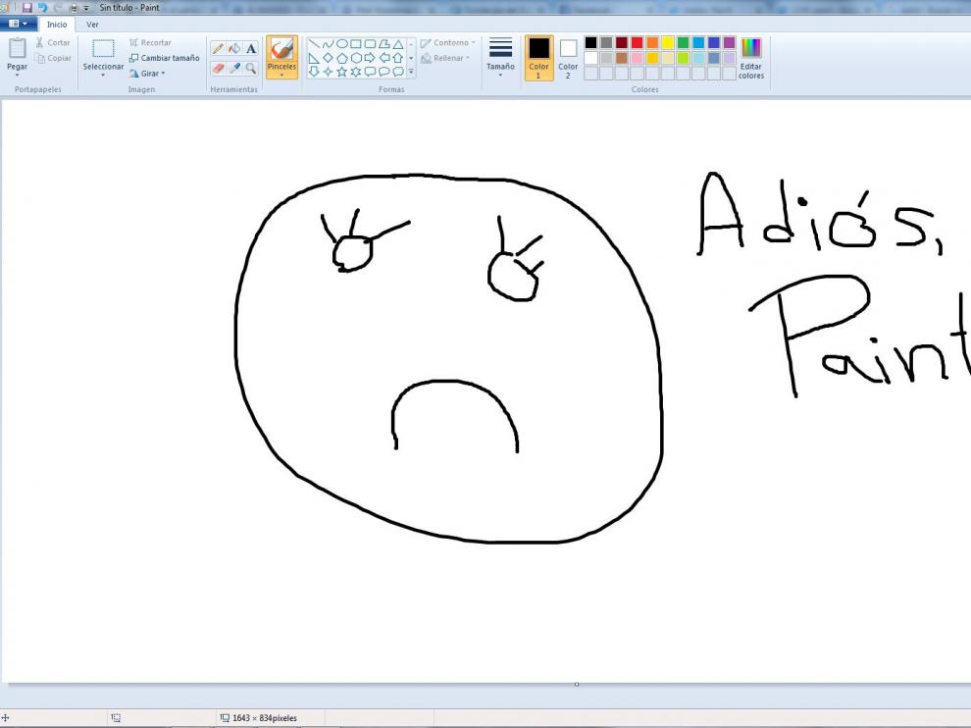Image resolution: width=971 pixels, height=728 pixels.
Task: Pick the yellow palette swatch
Action: click(x=668, y=43)
